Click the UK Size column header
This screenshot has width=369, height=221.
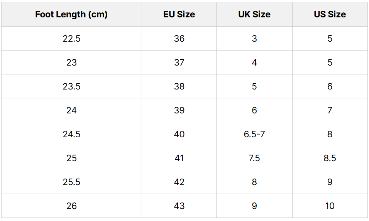(254, 14)
